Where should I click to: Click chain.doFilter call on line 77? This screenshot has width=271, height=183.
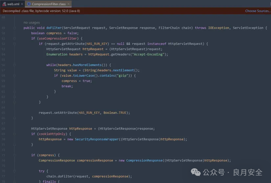click(60, 176)
